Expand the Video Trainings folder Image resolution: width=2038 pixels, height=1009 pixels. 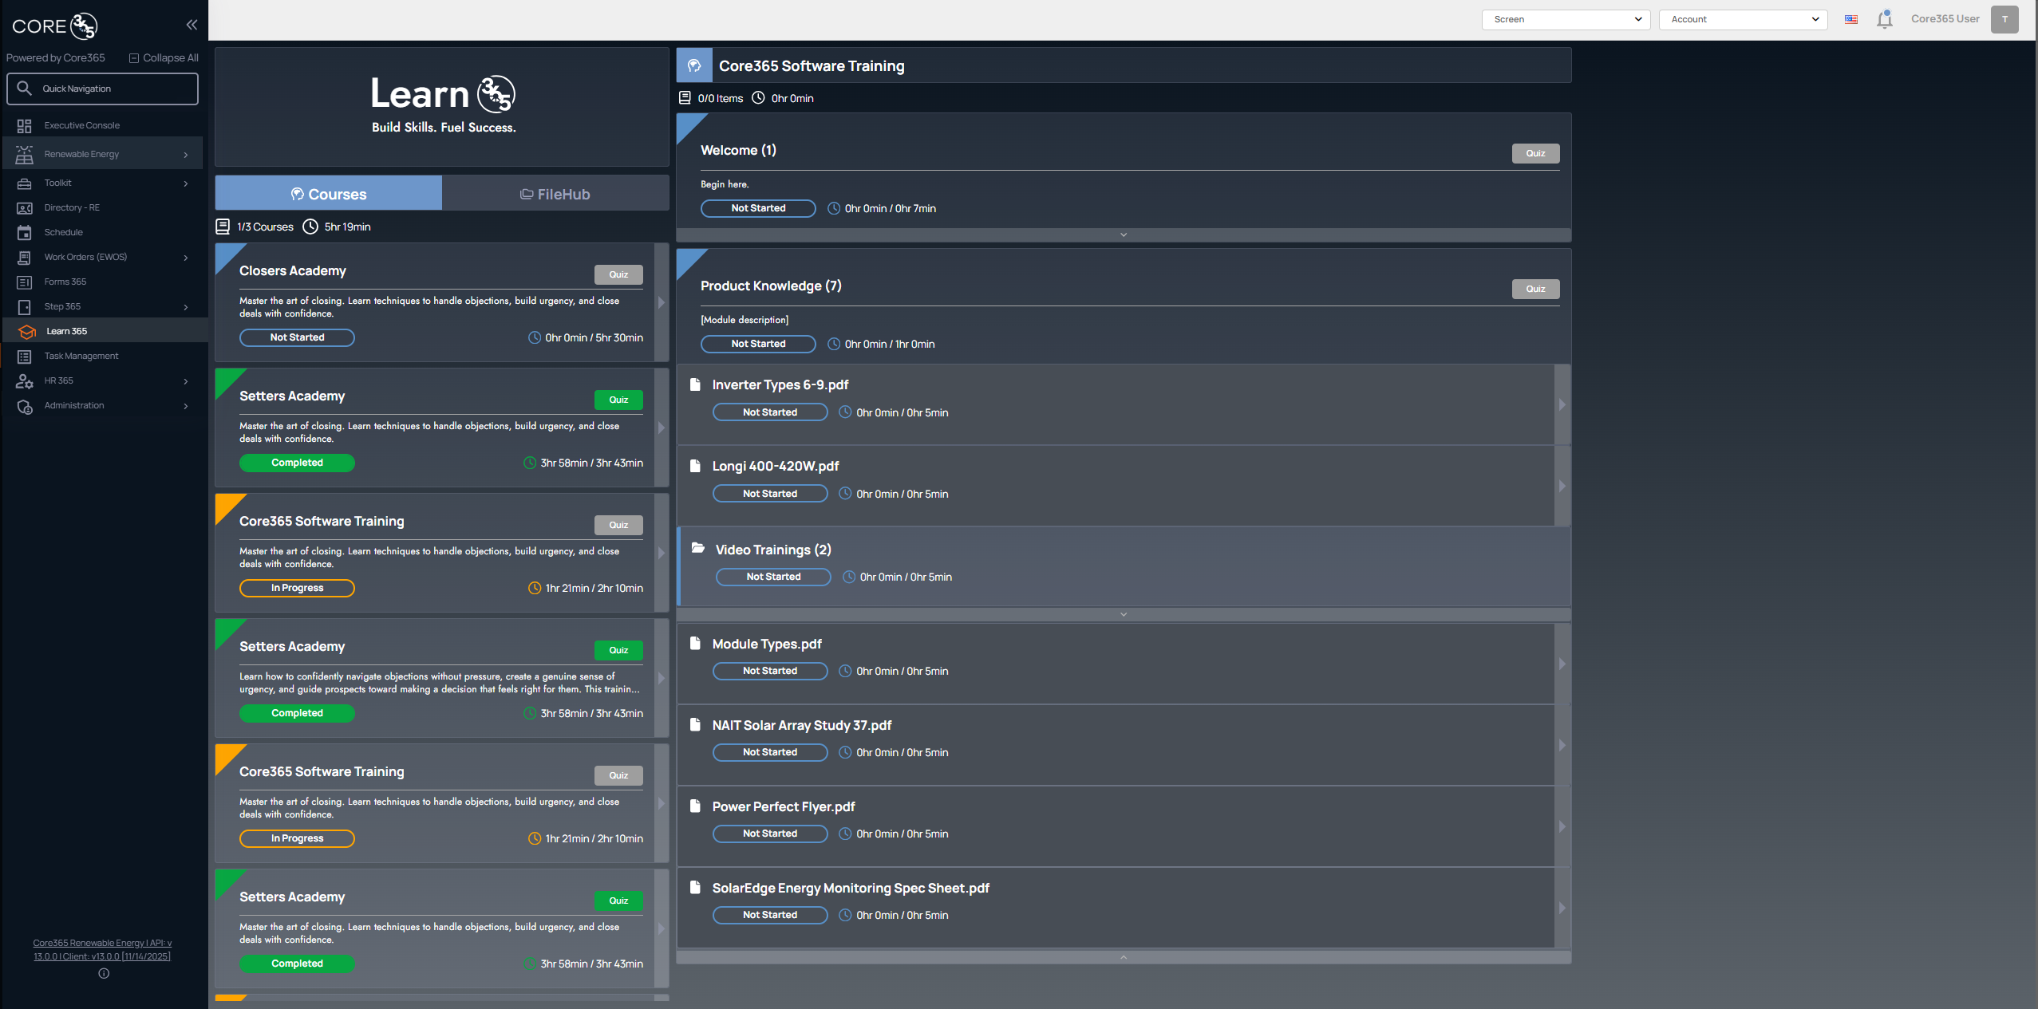(772, 550)
